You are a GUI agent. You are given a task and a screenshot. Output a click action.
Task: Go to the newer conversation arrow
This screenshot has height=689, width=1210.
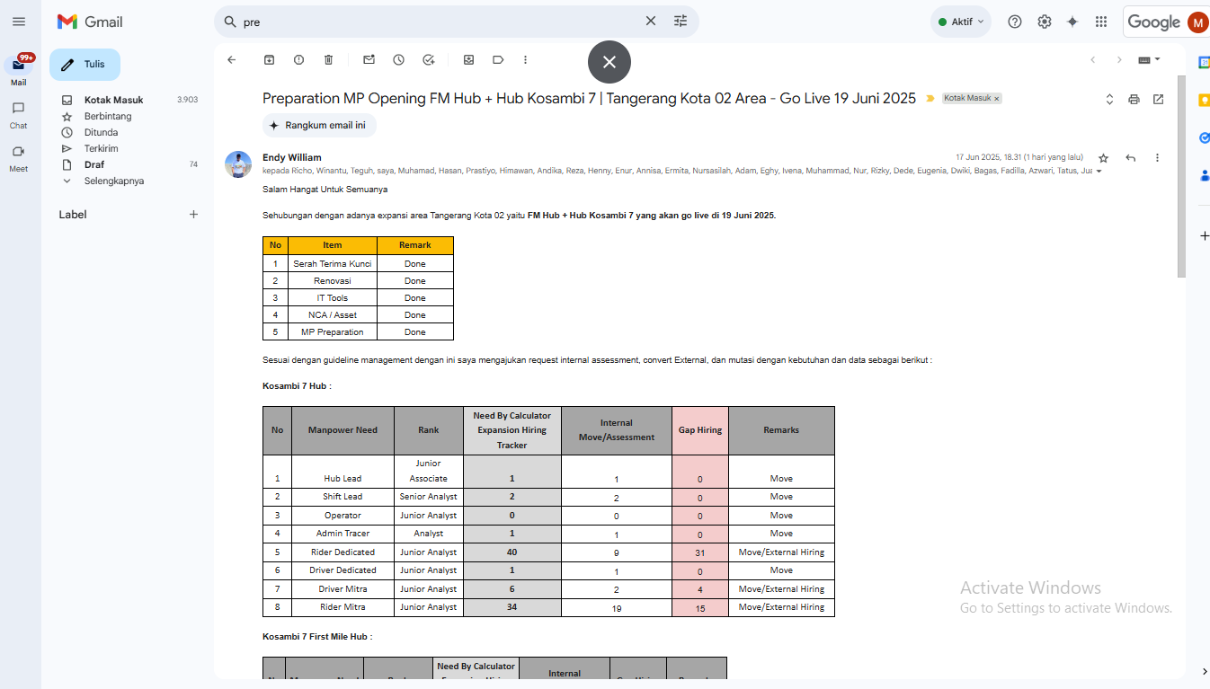pos(1092,60)
